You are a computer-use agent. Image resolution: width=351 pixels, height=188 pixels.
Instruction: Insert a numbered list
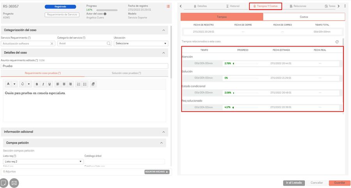click(78, 84)
